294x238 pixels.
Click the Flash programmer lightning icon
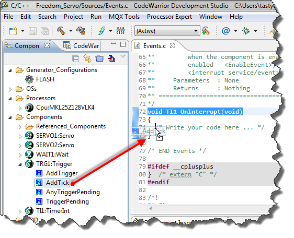101,31
